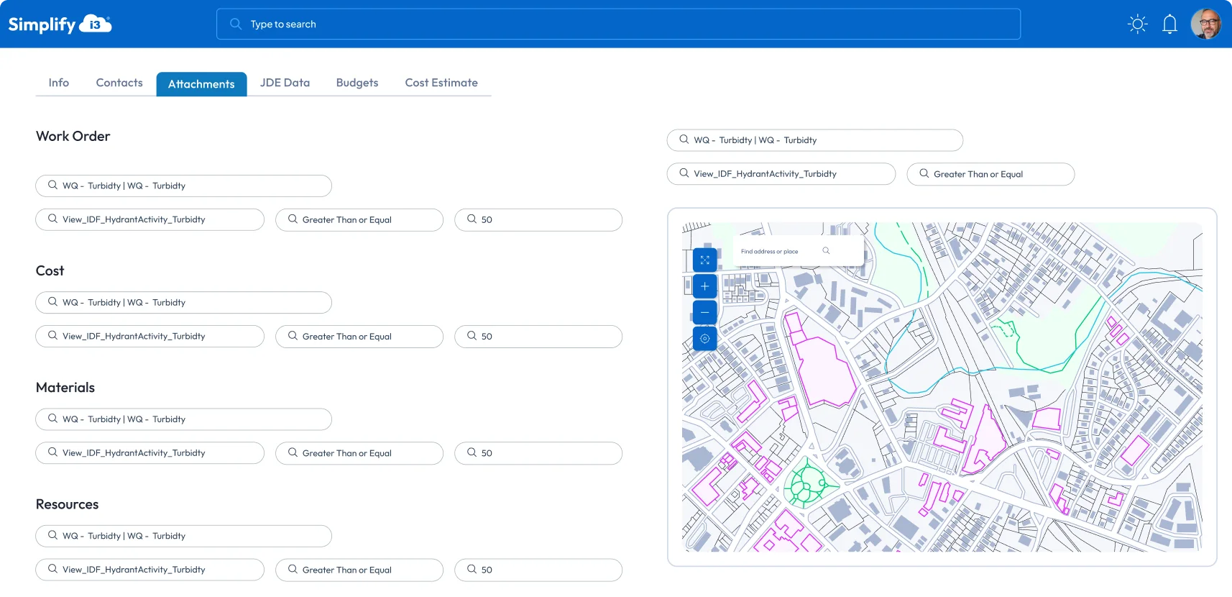Click the map locate-me target icon
Viewport: 1232px width, 597px height.
click(704, 338)
